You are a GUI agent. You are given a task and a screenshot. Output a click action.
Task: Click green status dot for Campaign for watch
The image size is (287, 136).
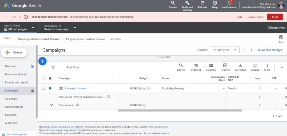coord(50,88)
